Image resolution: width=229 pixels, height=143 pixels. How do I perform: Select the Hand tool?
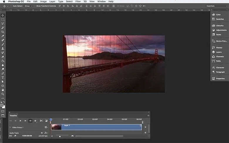3,90
